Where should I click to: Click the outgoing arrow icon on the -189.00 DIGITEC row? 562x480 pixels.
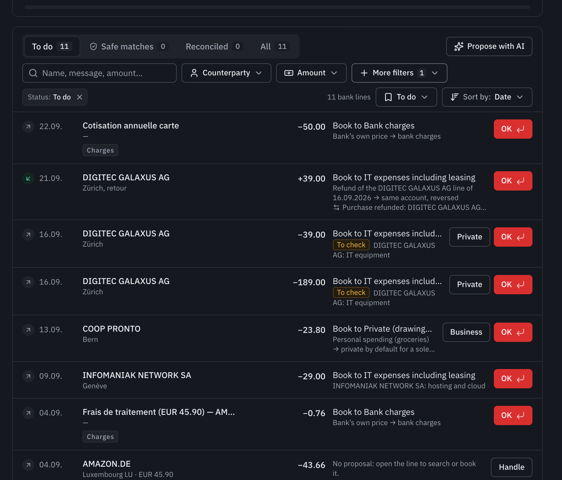28,282
